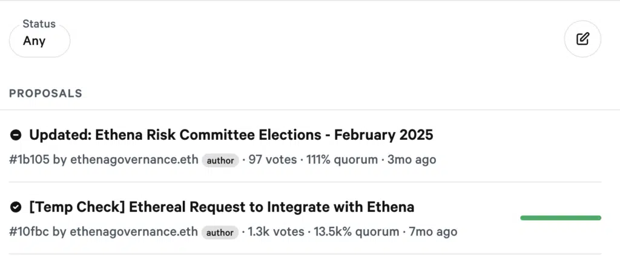This screenshot has height=256, width=620.
Task: Click the 13.5k% quorum text
Action: point(356,232)
